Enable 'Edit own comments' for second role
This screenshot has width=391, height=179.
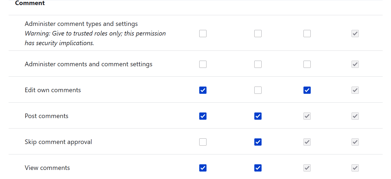point(258,90)
